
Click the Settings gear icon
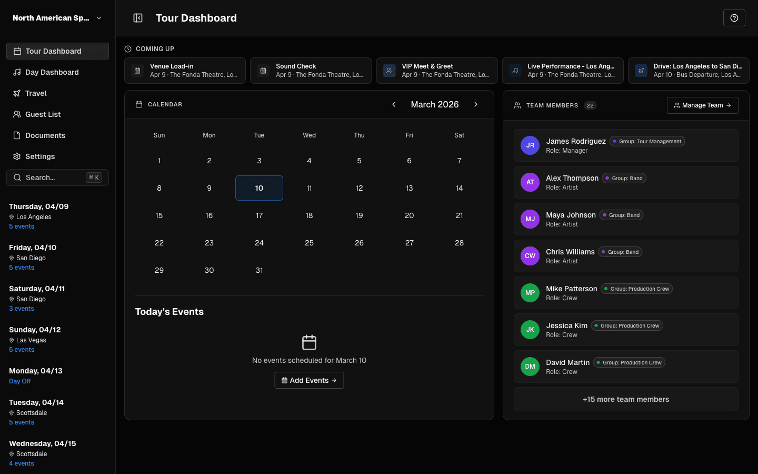click(x=16, y=156)
